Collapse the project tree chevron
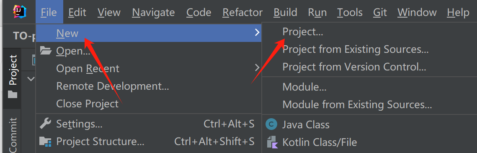The height and width of the screenshot is (153, 477). pyautogui.click(x=31, y=79)
